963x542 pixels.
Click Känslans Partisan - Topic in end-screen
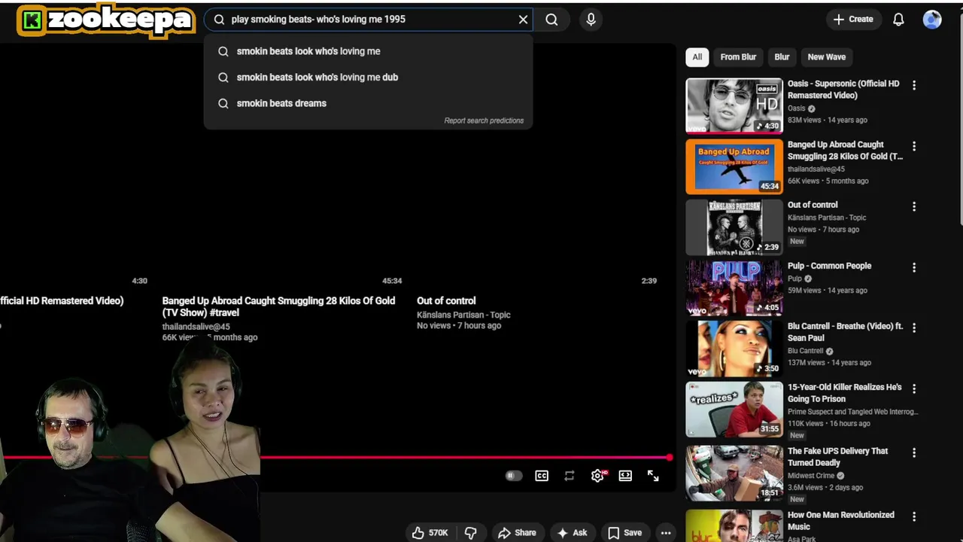coord(463,315)
